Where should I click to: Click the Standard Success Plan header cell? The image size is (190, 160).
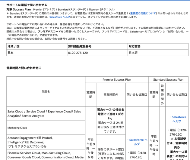tap(168, 80)
